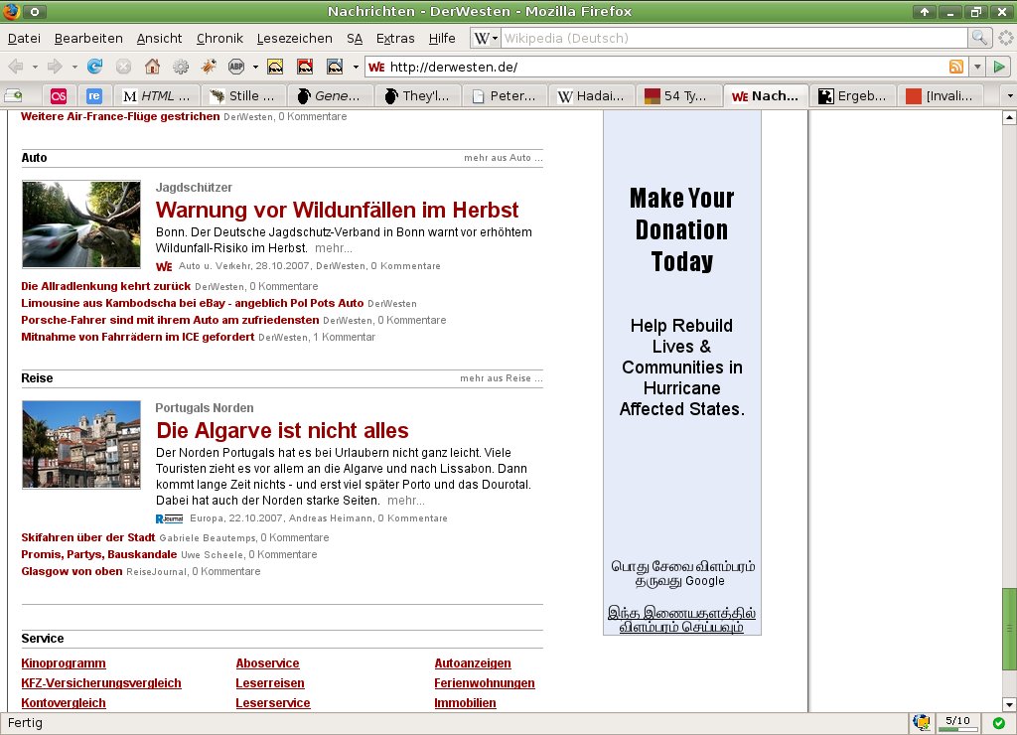Click the yellow helmet toolbar icon
This screenshot has width=1017, height=735.
275,67
